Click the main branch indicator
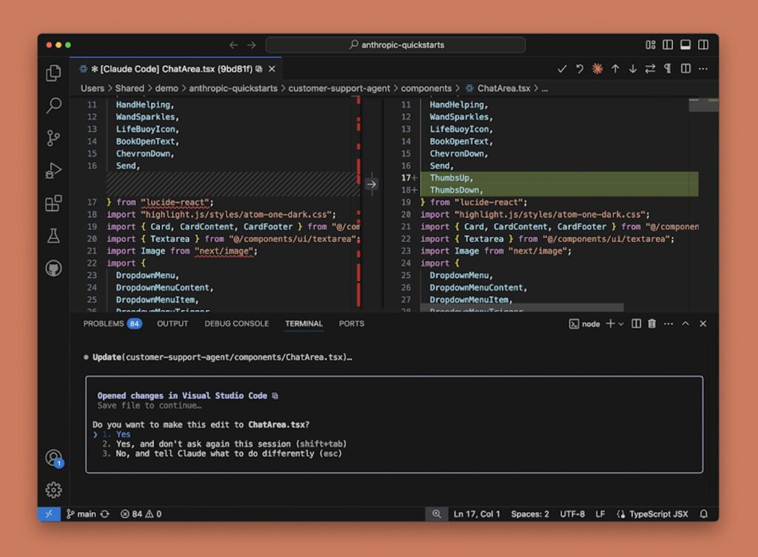 click(x=81, y=514)
